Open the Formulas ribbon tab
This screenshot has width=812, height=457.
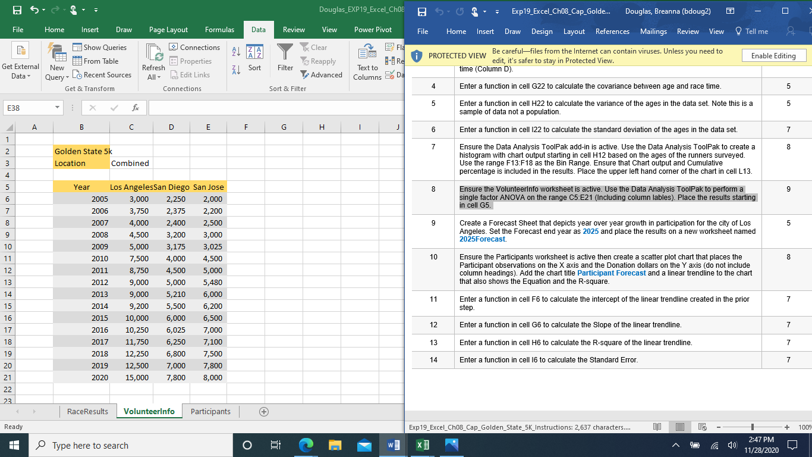pyautogui.click(x=220, y=29)
